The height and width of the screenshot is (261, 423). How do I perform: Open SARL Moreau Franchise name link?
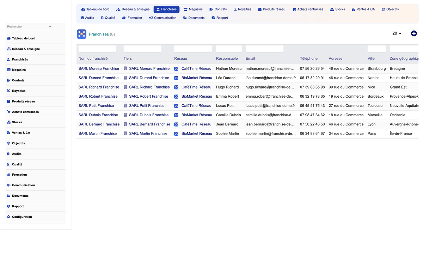(99, 68)
